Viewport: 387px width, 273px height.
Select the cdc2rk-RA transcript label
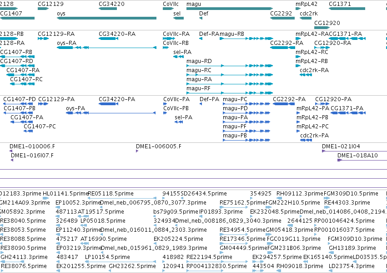pyautogui.click(x=314, y=70)
